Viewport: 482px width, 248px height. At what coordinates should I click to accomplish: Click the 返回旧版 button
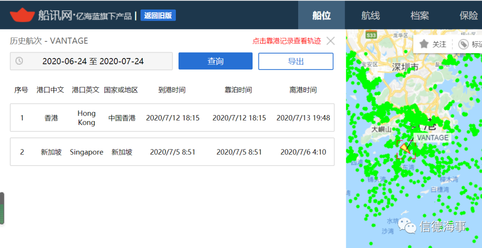pyautogui.click(x=158, y=15)
